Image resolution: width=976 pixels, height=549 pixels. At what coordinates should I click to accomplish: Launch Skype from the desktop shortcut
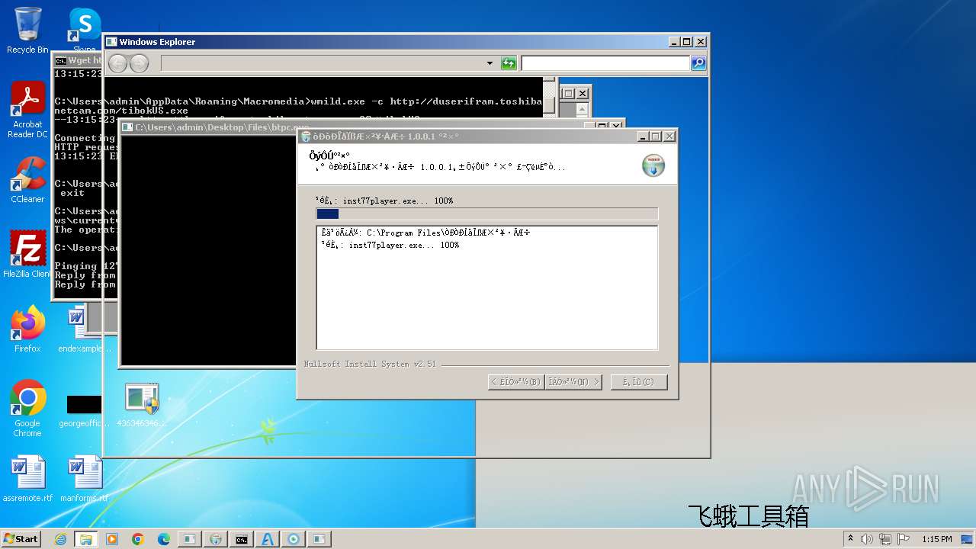point(85,30)
